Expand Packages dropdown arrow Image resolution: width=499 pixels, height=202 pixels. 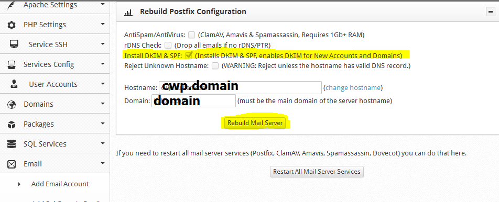(103, 124)
